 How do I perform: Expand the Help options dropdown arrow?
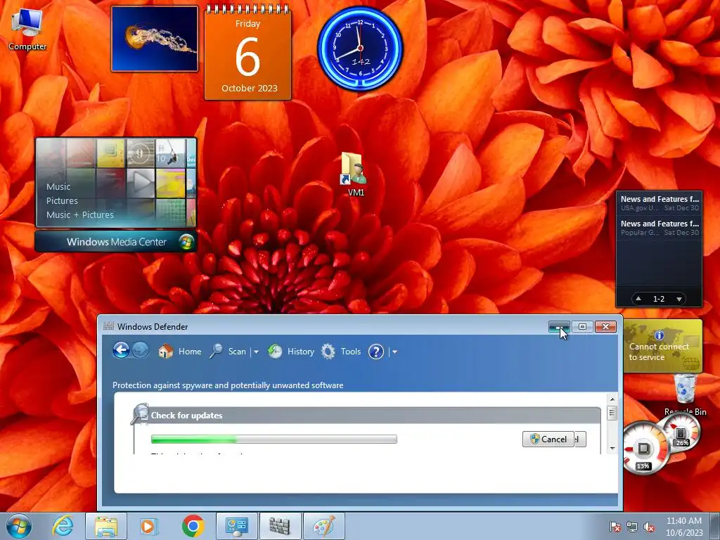pos(394,352)
